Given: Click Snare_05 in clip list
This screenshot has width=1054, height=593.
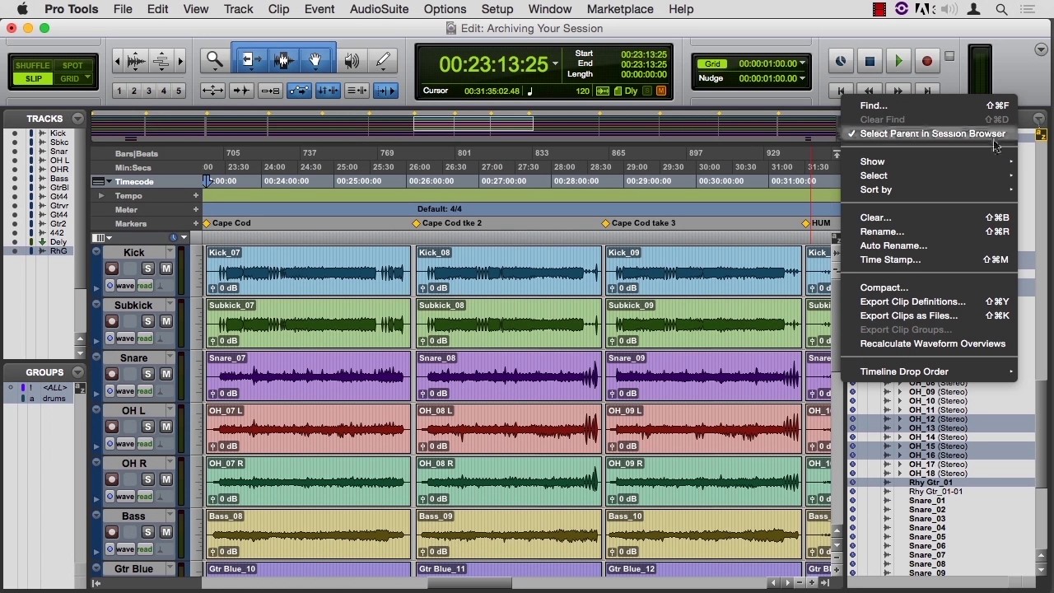Looking at the screenshot, I should [x=927, y=537].
